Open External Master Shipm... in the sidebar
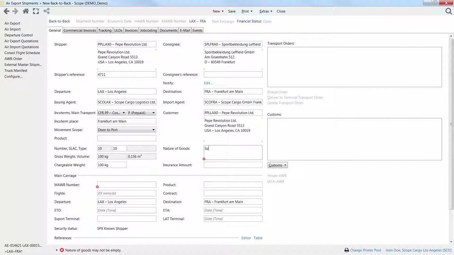The width and height of the screenshot is (454, 255). (23, 65)
